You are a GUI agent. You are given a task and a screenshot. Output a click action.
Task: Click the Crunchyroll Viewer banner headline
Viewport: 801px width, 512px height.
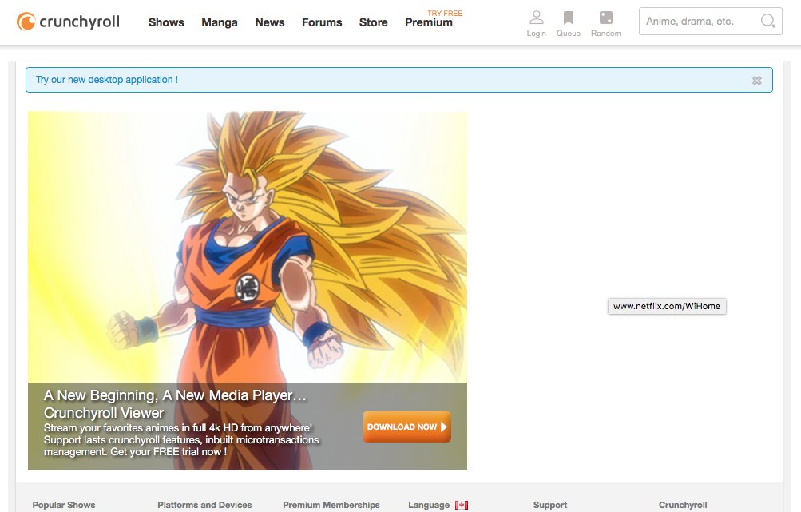click(x=175, y=403)
